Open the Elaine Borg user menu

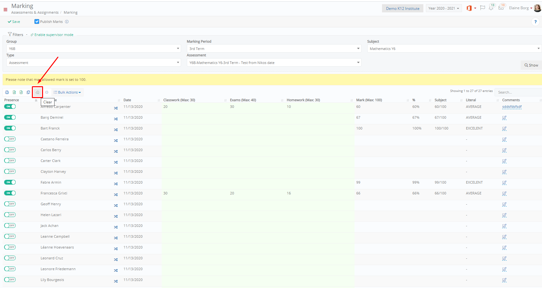point(521,8)
